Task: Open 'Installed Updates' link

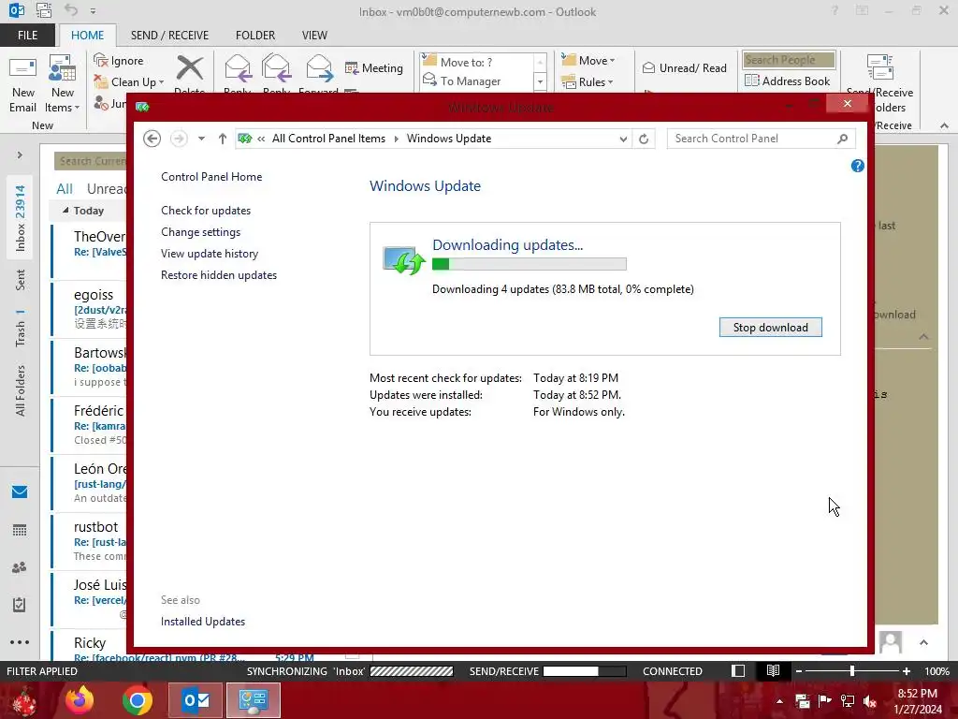Action: point(203,622)
